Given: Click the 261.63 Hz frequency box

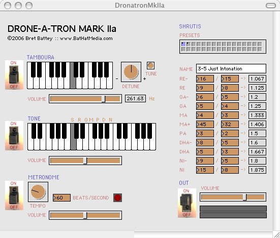Looking at the screenshot, I should 135,98.
